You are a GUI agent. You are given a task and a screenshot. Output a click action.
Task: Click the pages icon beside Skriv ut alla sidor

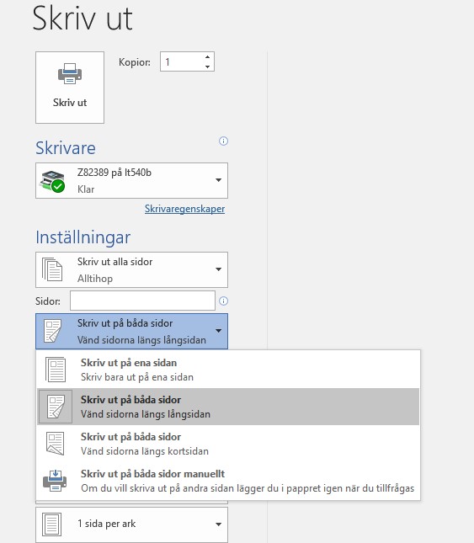(52, 269)
